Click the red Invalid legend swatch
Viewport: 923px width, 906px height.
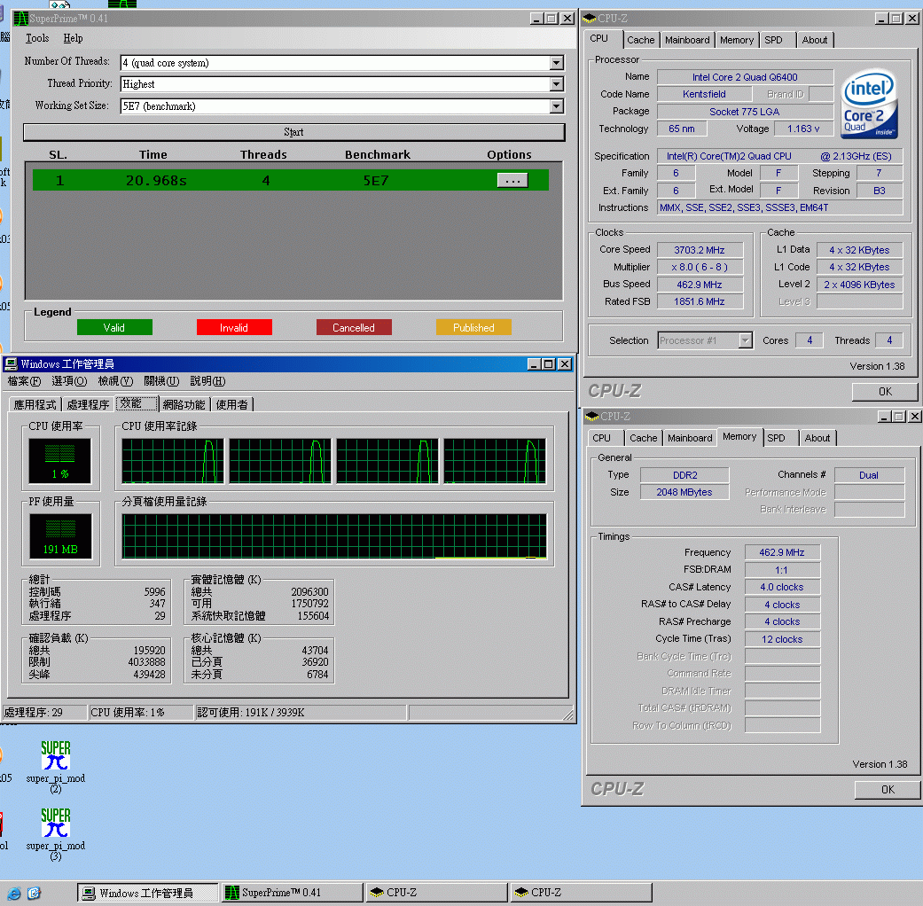click(x=234, y=327)
